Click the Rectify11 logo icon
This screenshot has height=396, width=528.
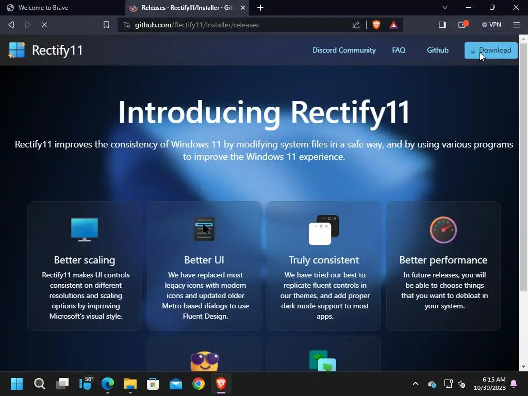[17, 50]
